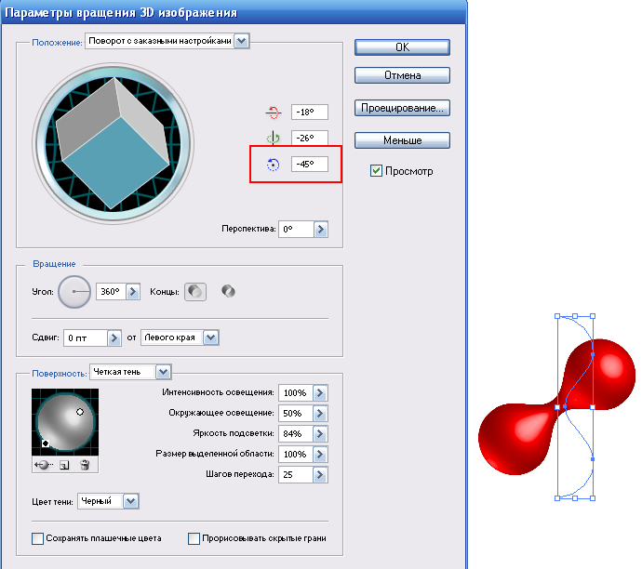Enable Сохранять плашечные цвета checkbox
This screenshot has height=569, width=642.
coord(37,538)
